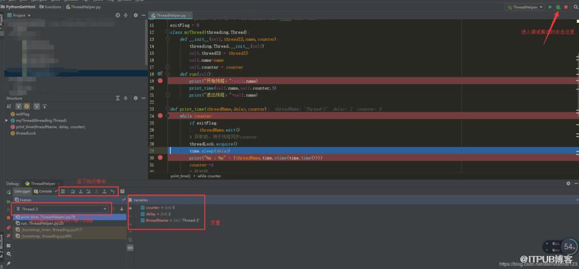The image size is (579, 269).
Task: Open the Thread-2 thread selector dropdown
Action: click(62, 209)
